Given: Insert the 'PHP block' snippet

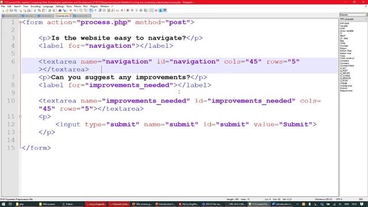Looking at the screenshot, I should 344,24.
